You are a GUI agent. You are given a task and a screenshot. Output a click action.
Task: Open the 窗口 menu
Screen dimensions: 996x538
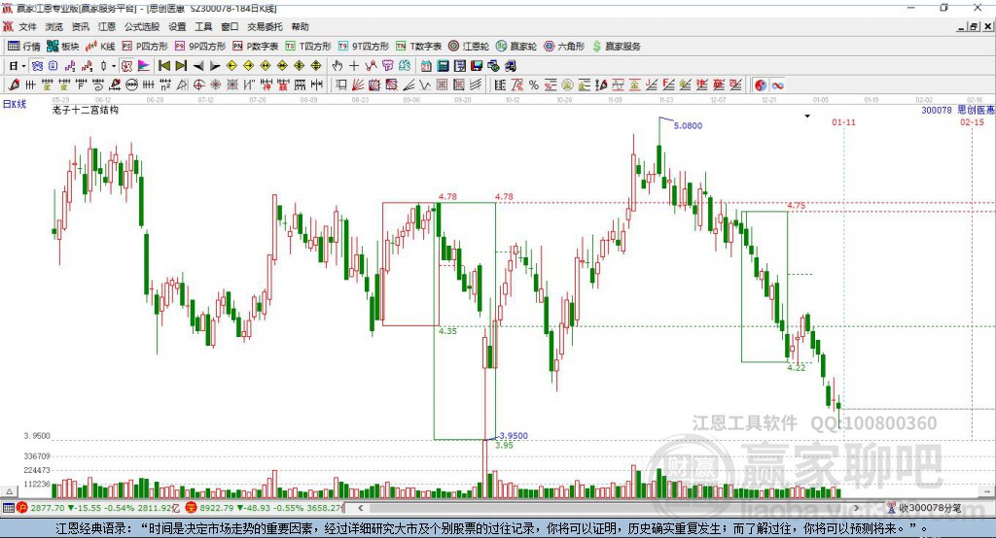tap(230, 26)
